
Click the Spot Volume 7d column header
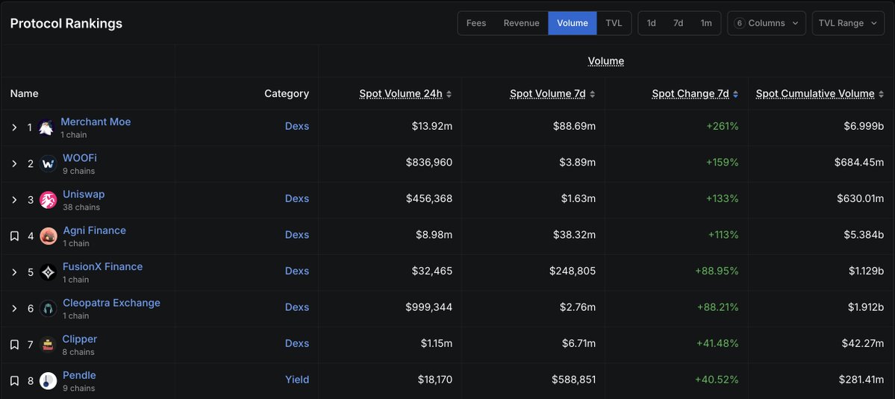pos(548,94)
